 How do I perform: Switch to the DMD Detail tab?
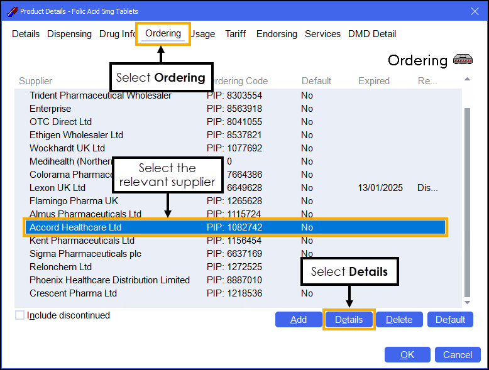(372, 34)
